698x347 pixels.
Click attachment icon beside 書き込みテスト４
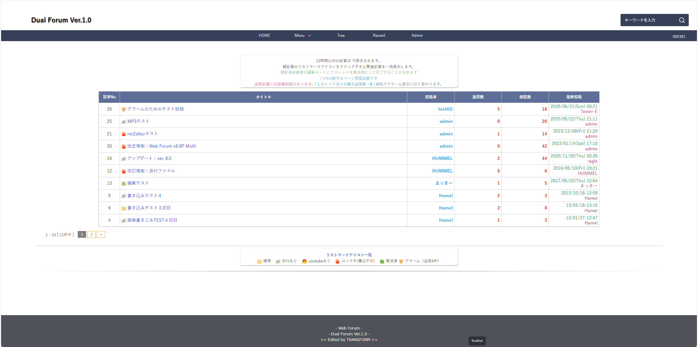tap(124, 196)
